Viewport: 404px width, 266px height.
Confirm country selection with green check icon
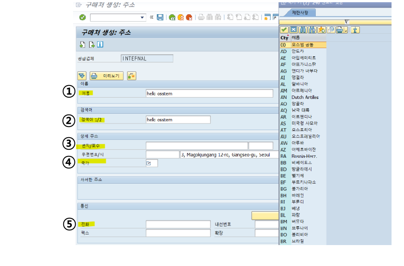point(284,30)
